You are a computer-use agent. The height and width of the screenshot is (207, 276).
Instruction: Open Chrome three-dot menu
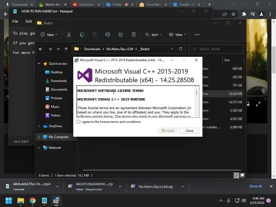[x=270, y=14]
